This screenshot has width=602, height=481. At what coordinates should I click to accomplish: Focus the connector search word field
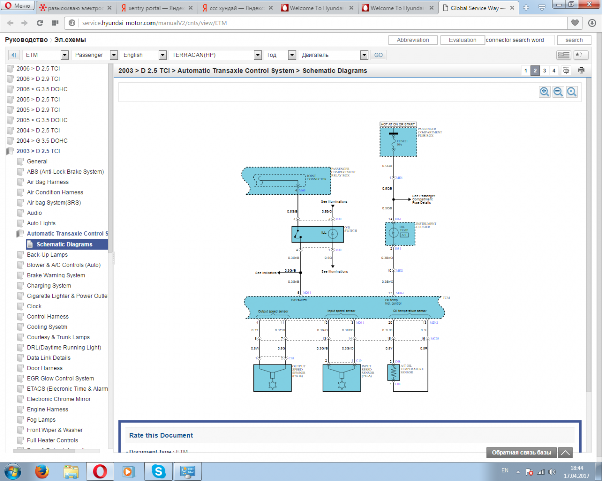point(520,40)
